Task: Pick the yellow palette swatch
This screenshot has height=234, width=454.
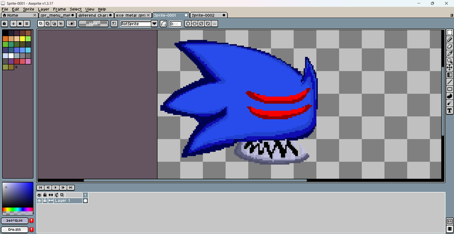Action: 22,39
